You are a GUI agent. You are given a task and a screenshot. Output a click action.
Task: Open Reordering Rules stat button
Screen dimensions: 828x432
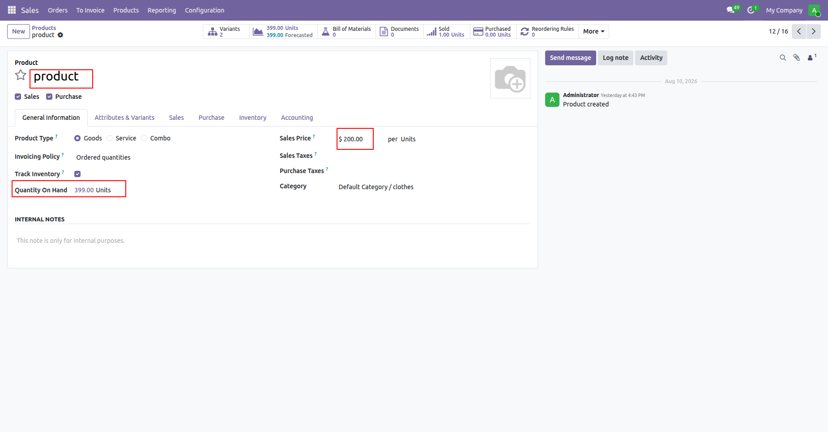click(x=547, y=31)
